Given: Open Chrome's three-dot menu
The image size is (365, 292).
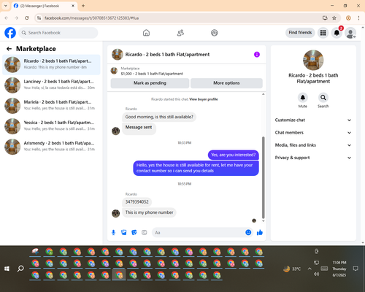Looking at the screenshot, I should point(358,18).
